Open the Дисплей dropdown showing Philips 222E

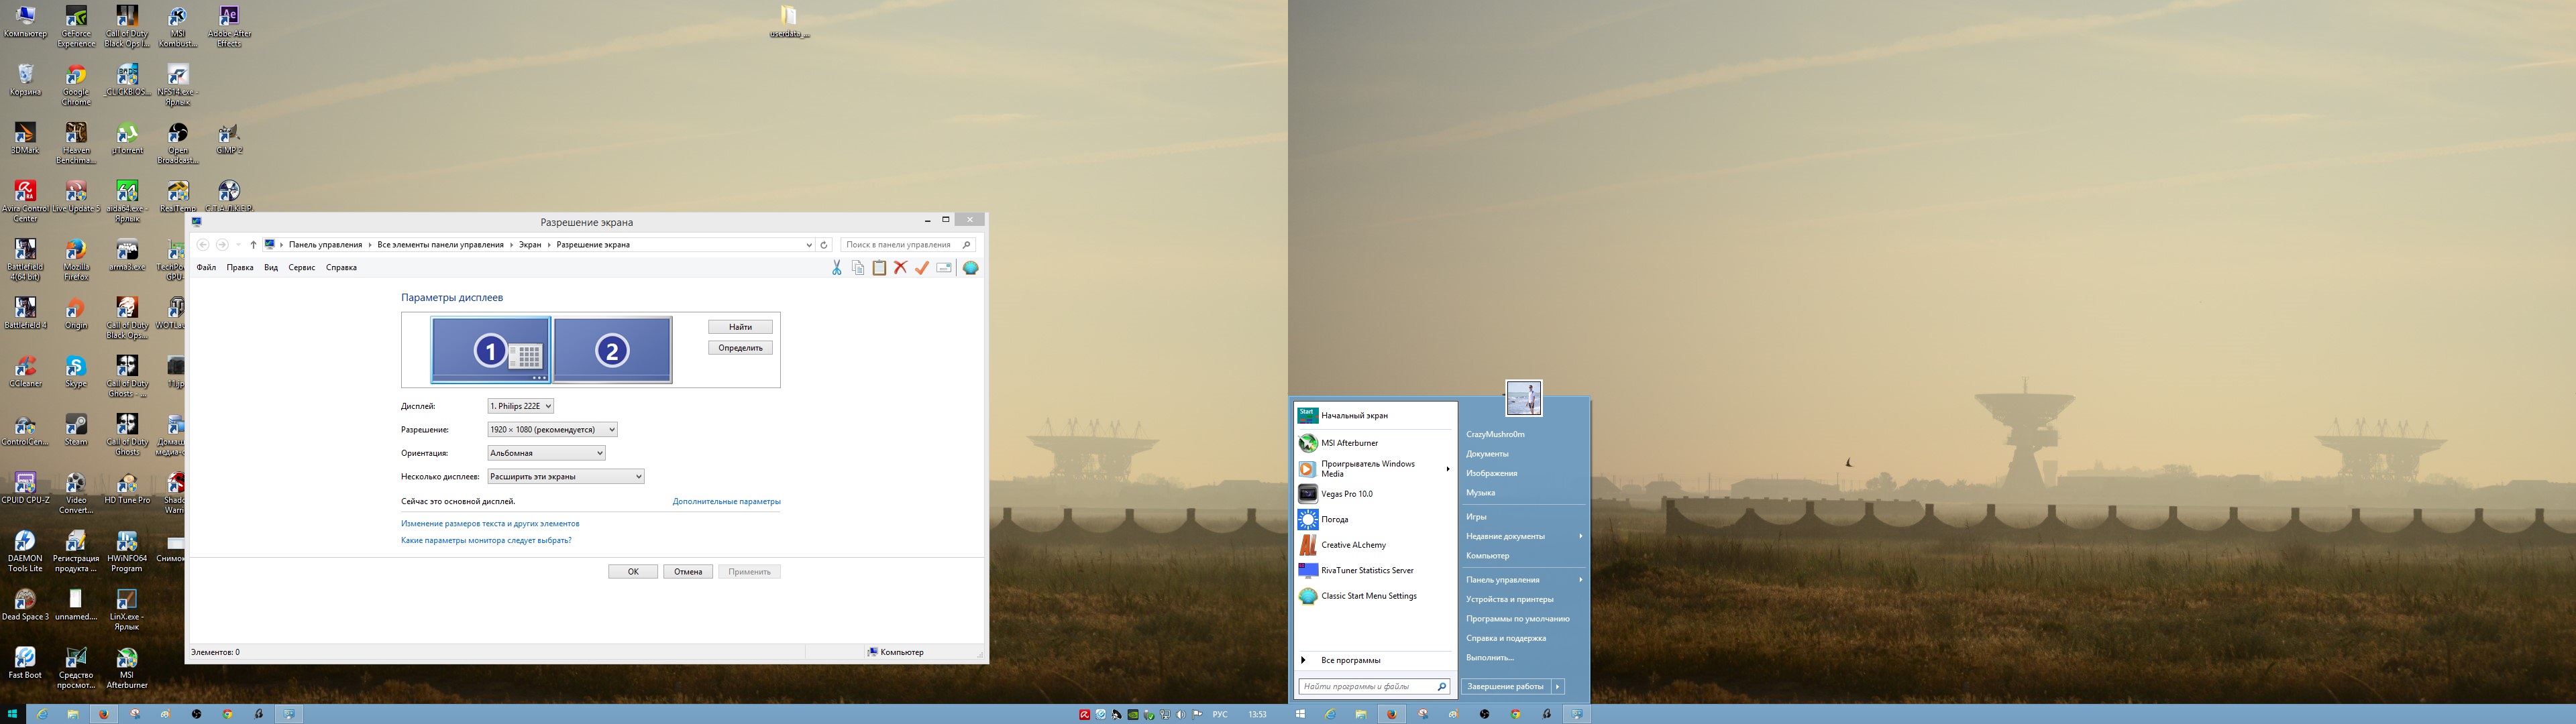tap(520, 406)
